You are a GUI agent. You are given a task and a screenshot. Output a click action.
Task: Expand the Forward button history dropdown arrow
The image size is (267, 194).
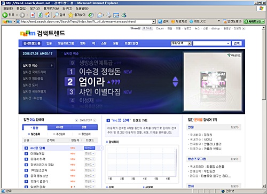pos(27,15)
